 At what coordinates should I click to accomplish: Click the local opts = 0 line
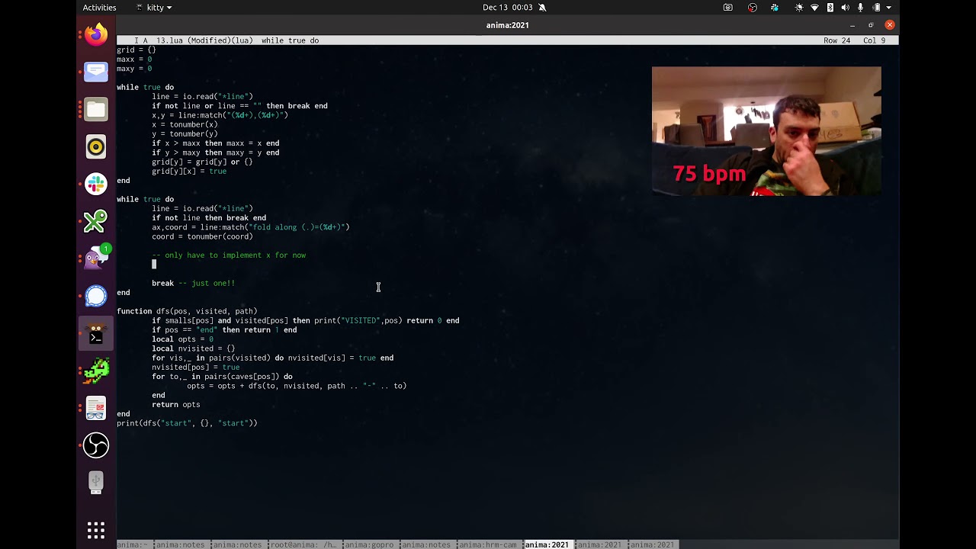pyautogui.click(x=183, y=339)
